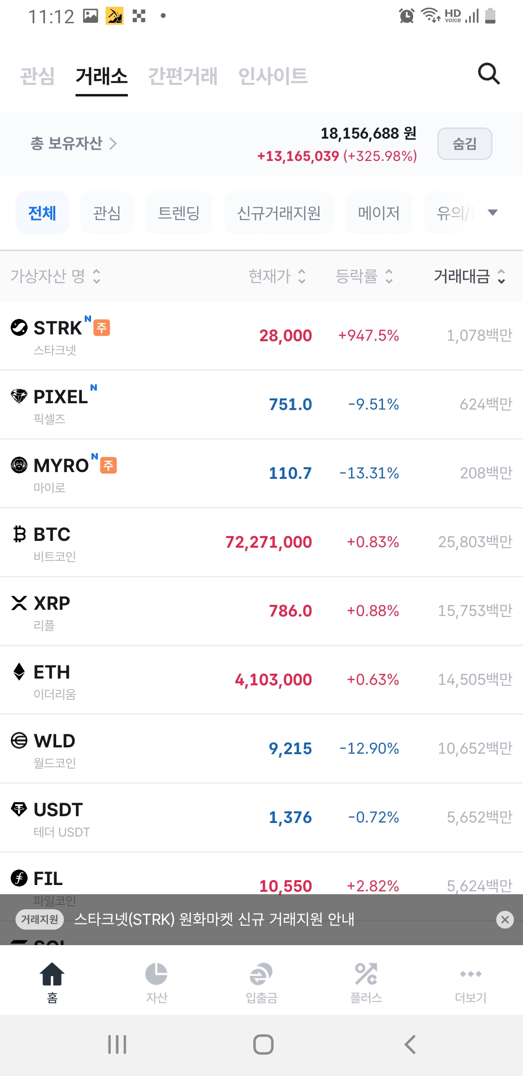Viewport: 523px width, 1076px height.
Task: Expand the category filter dropdown arrow
Action: point(492,213)
